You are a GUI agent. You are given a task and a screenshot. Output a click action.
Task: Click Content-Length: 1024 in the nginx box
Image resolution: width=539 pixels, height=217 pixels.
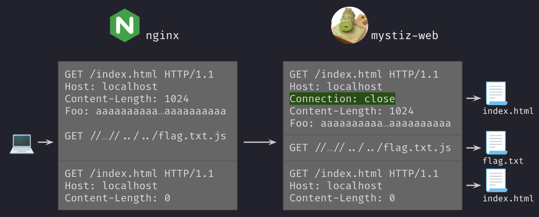click(x=127, y=99)
